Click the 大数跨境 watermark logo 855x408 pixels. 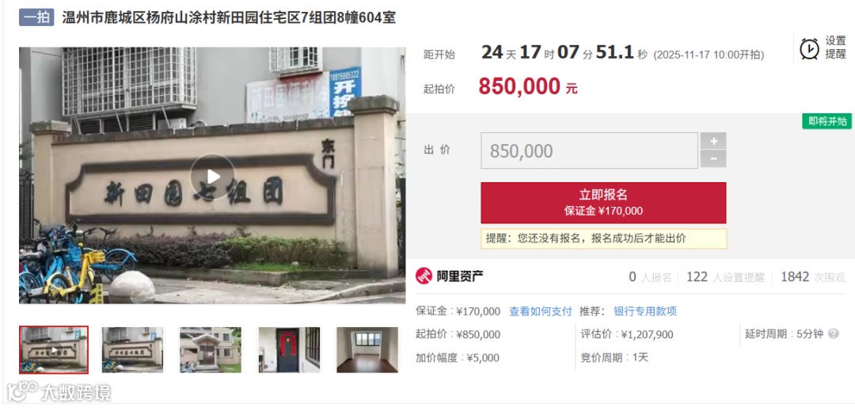tap(59, 391)
